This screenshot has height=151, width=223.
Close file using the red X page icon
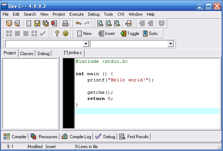click(x=54, y=23)
